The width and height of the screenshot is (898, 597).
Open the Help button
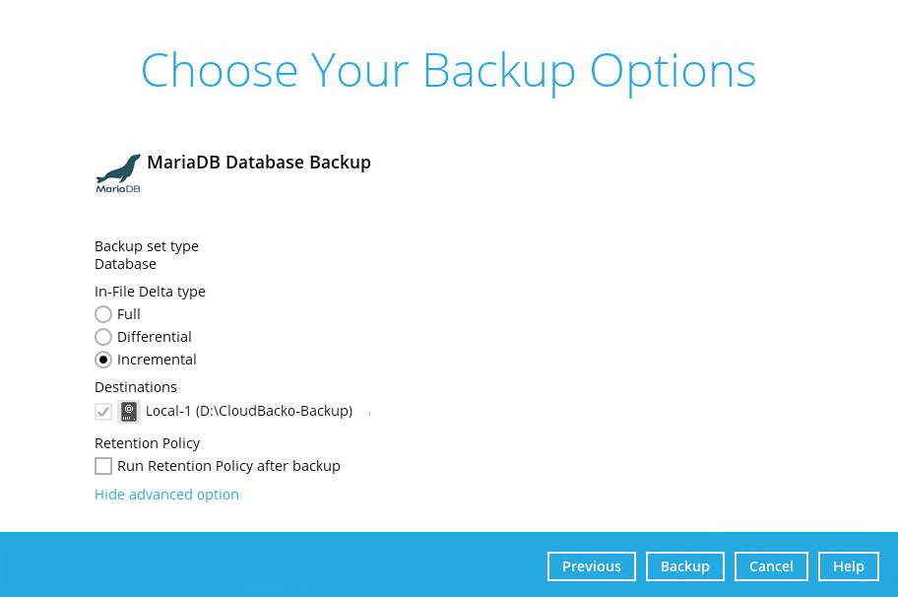[849, 566]
